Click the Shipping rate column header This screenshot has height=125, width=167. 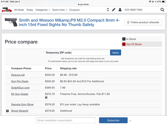pos(68,68)
